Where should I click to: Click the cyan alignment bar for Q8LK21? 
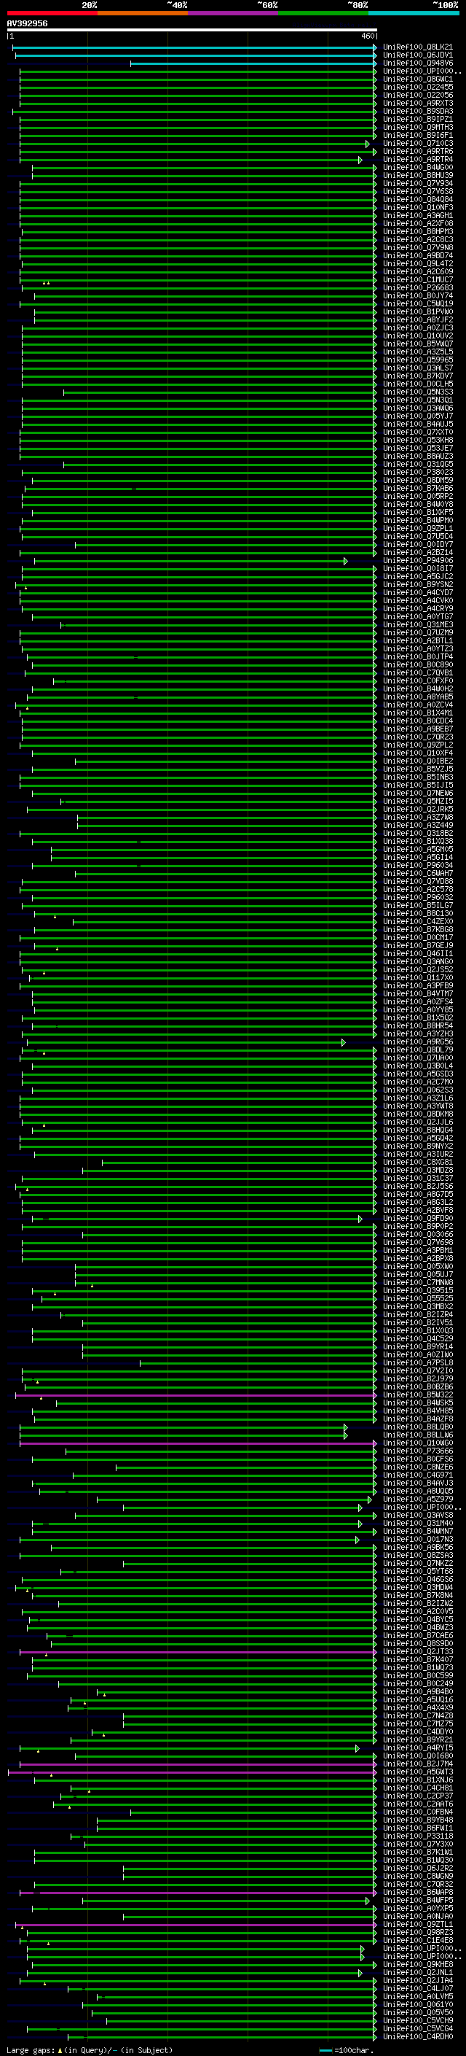coord(194,47)
